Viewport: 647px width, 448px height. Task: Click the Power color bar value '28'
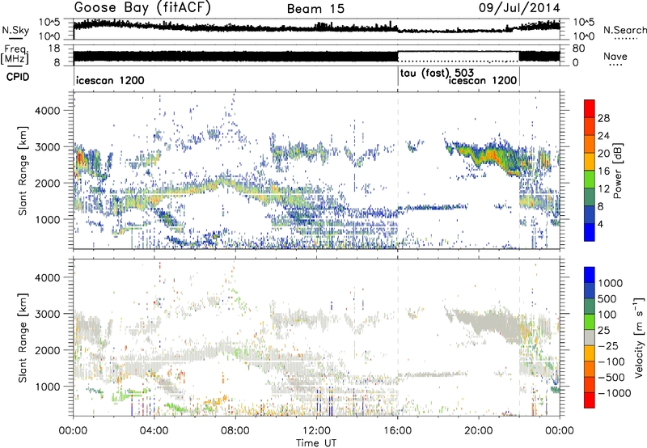click(x=603, y=118)
